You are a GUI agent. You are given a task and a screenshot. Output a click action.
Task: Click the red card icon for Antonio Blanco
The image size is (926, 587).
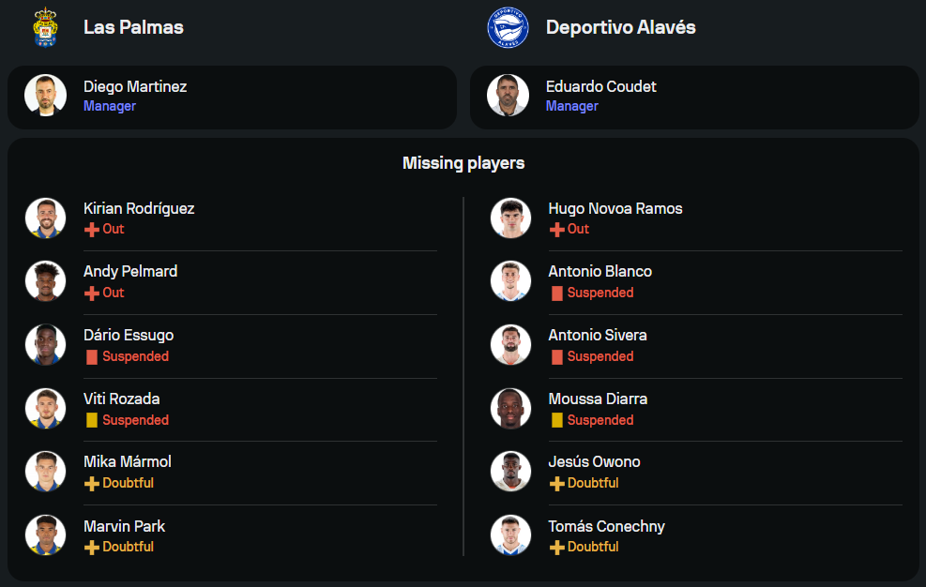pos(557,293)
